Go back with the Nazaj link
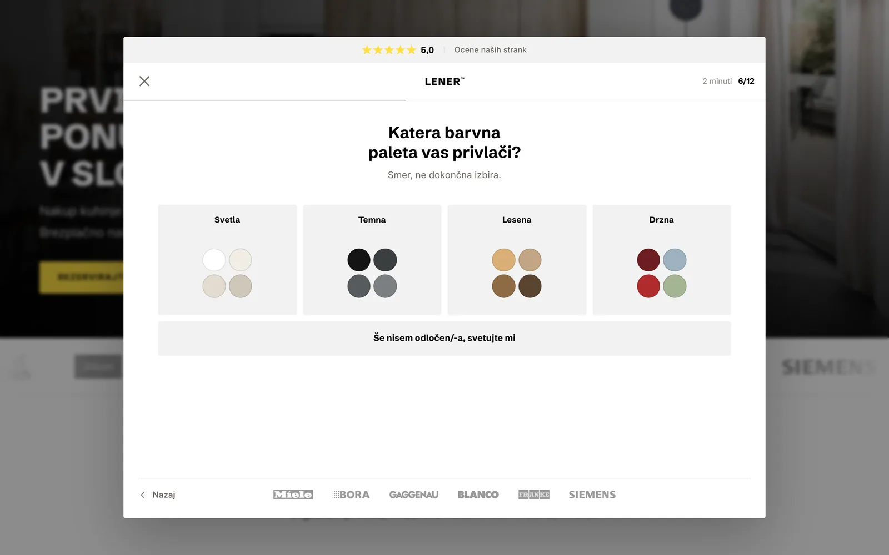The width and height of the screenshot is (889, 555). [158, 495]
